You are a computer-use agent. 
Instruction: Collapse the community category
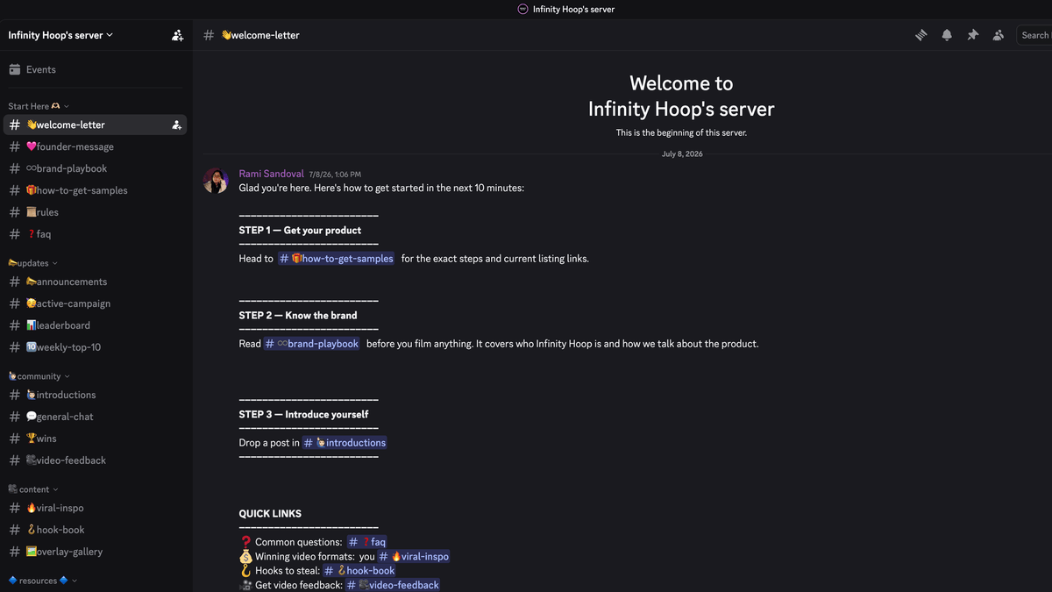click(x=39, y=376)
